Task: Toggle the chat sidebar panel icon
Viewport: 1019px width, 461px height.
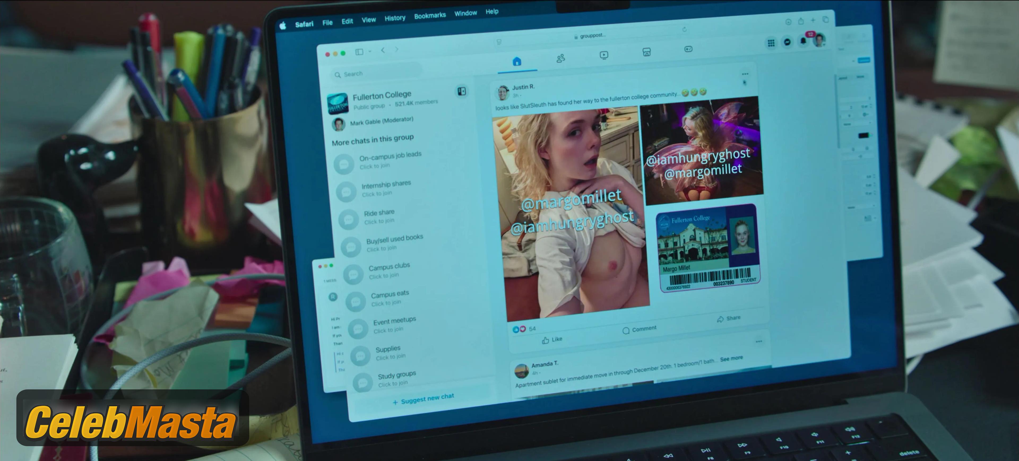Action: [462, 91]
